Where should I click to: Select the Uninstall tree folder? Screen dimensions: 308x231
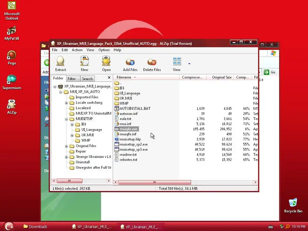pos(83,162)
